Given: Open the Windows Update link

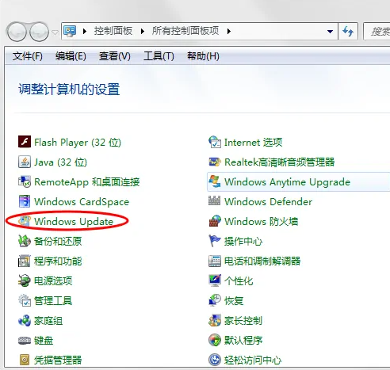Looking at the screenshot, I should [74, 221].
